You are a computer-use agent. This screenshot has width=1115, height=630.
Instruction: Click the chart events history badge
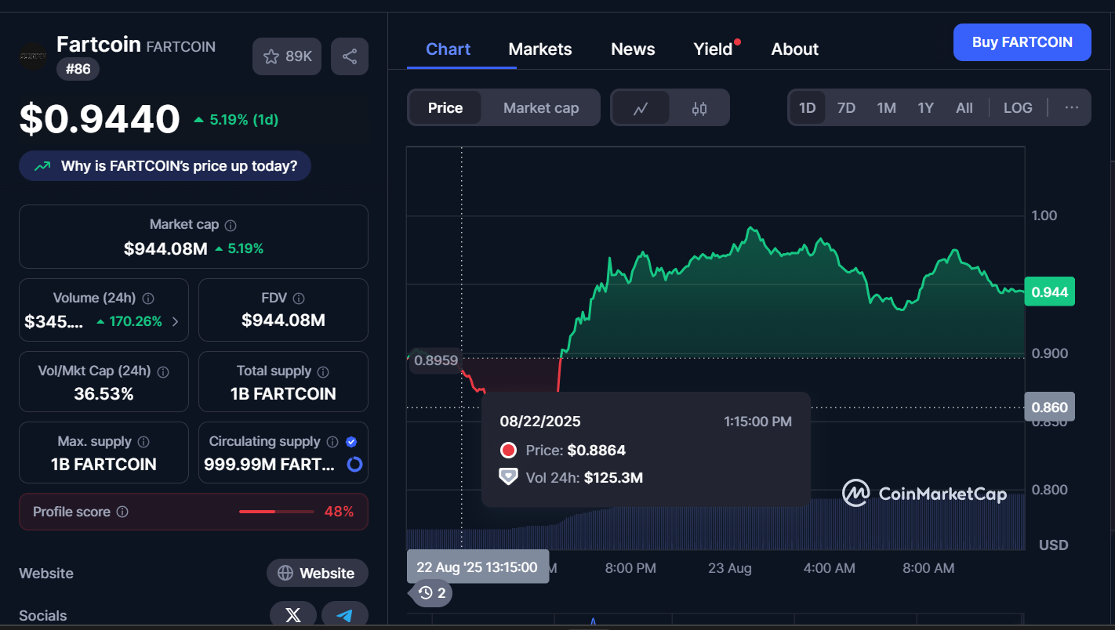pyautogui.click(x=431, y=593)
